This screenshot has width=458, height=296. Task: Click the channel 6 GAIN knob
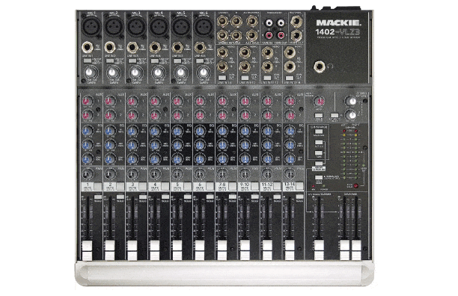coord(203,72)
